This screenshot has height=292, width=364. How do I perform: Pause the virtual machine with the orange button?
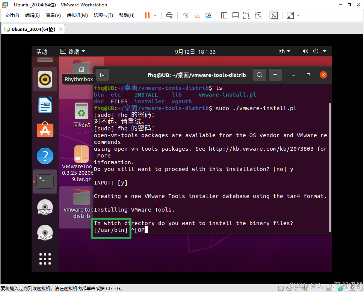147,15
